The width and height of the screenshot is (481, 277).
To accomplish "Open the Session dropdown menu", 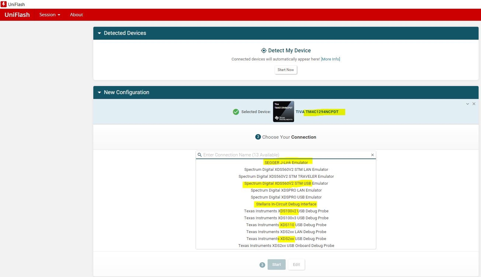I will coord(50,15).
